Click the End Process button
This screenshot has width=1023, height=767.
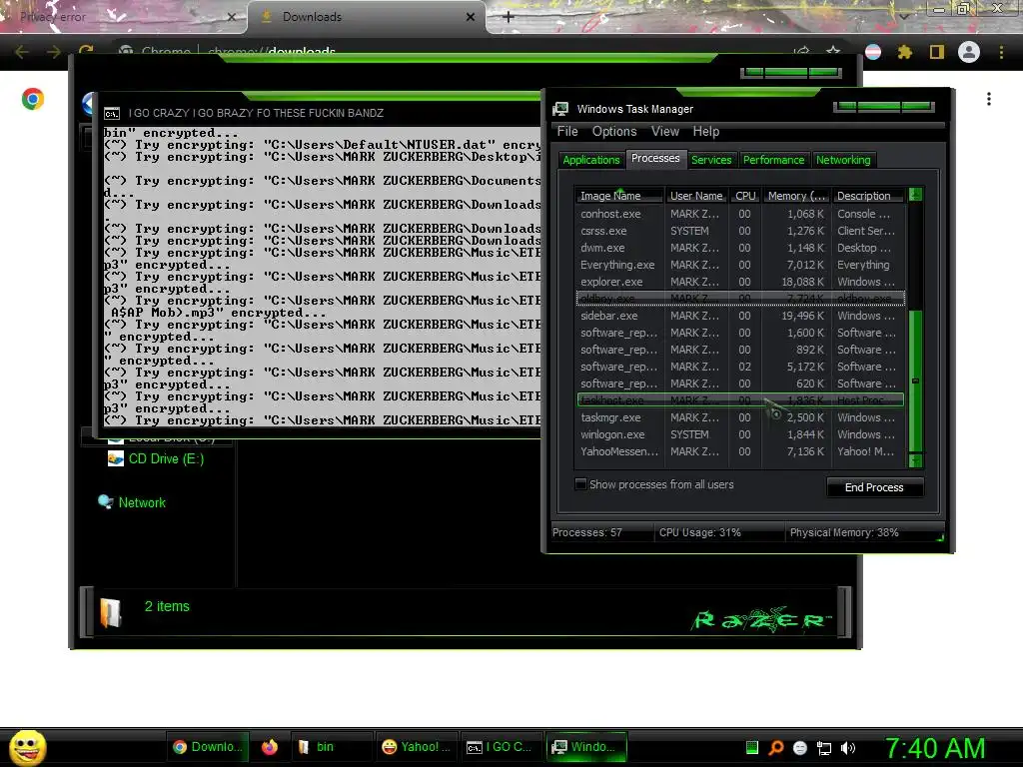(x=874, y=487)
